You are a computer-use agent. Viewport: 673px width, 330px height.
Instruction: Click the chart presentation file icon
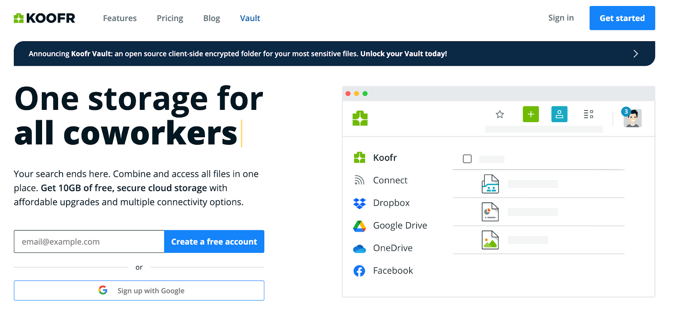(x=490, y=212)
